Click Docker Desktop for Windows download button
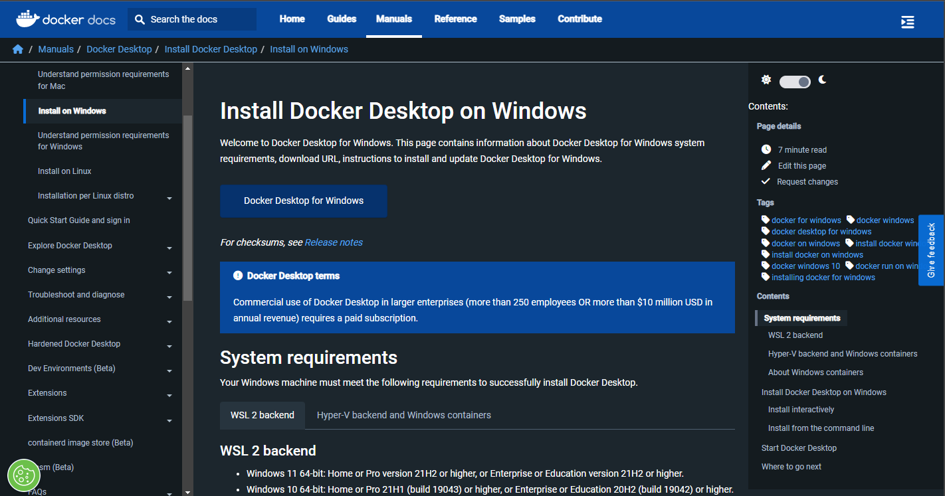This screenshot has width=945, height=496. [304, 201]
